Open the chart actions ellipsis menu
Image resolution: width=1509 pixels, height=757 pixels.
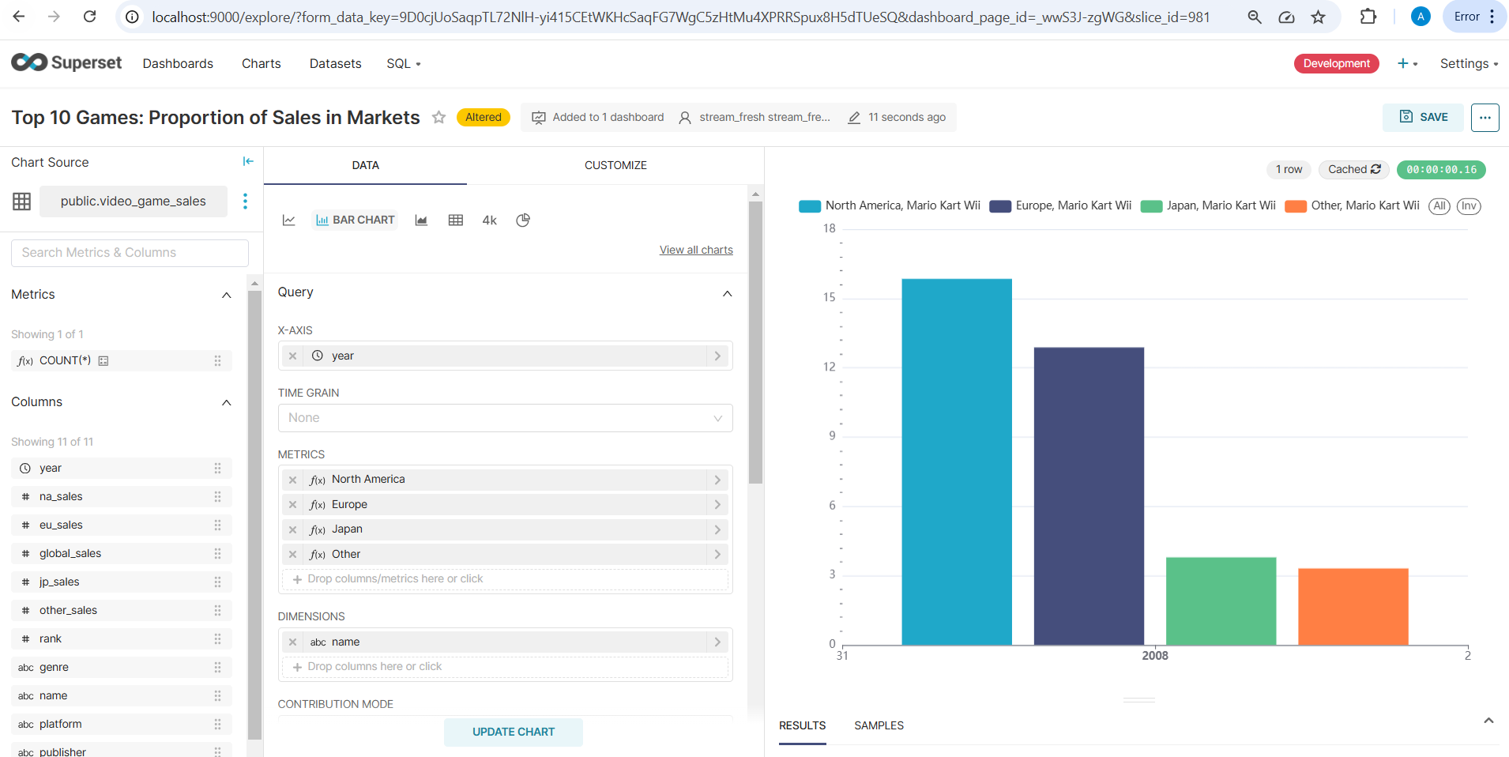point(1485,117)
